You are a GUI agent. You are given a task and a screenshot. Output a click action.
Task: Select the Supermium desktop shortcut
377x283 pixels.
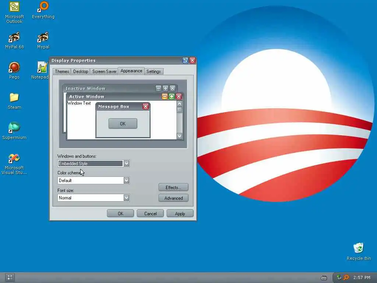click(14, 131)
